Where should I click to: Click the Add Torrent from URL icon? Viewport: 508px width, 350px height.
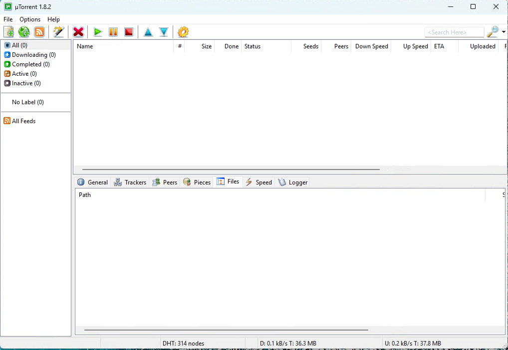tap(24, 32)
